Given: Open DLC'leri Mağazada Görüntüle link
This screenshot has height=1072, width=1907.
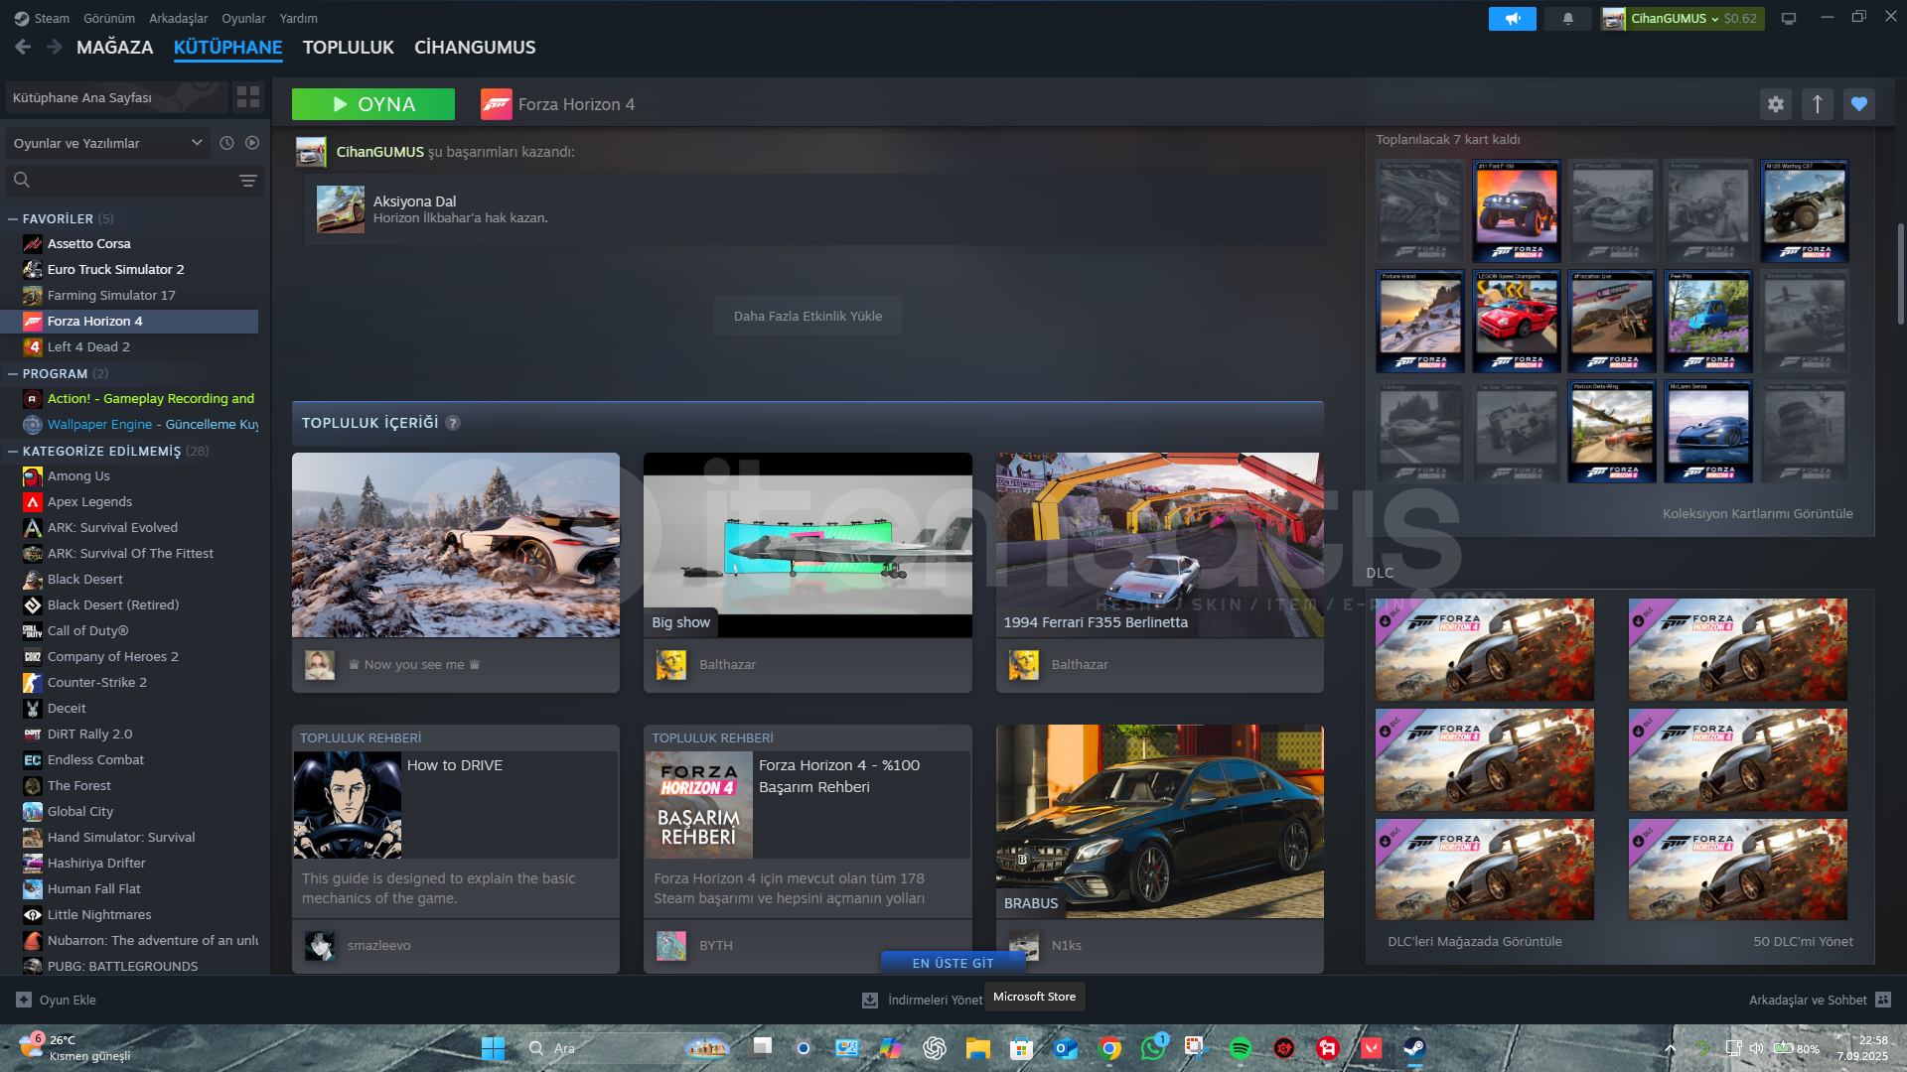Looking at the screenshot, I should (x=1475, y=941).
